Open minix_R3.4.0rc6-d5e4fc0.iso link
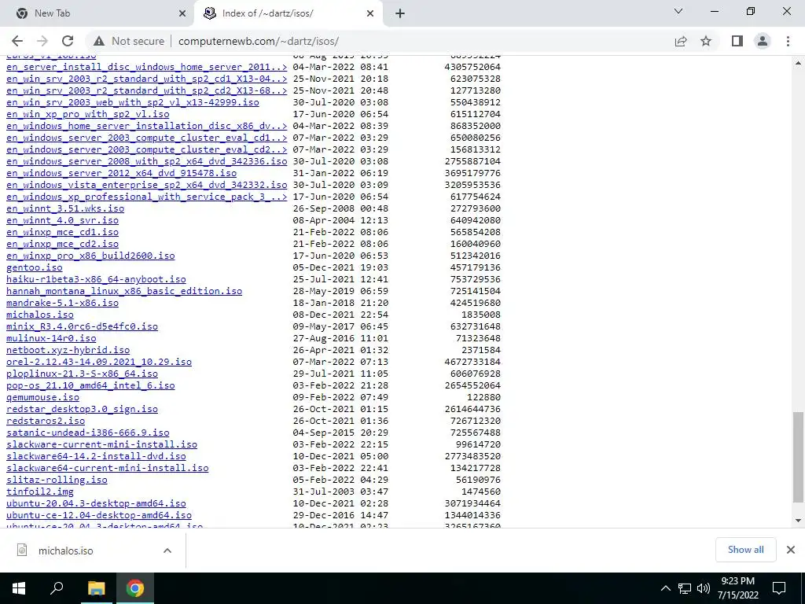 pyautogui.click(x=82, y=326)
